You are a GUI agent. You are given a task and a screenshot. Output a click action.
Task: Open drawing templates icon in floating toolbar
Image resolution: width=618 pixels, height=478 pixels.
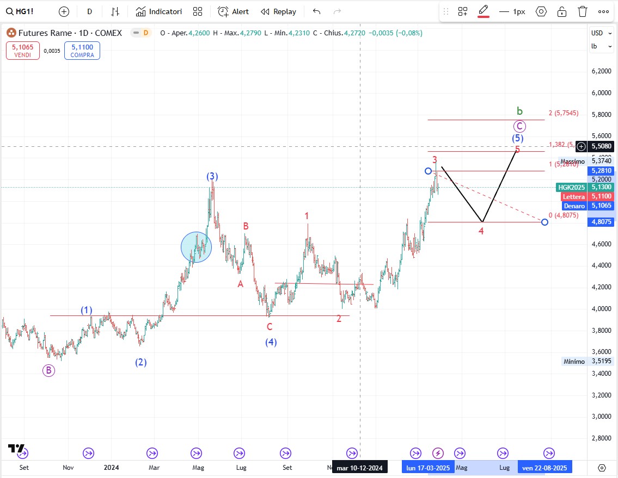coord(463,12)
